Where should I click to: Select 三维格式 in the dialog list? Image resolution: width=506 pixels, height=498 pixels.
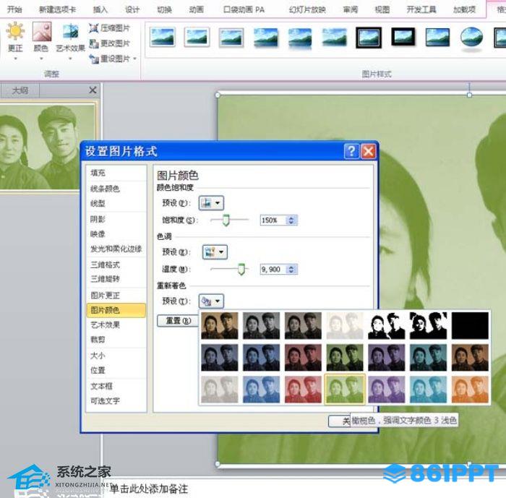pos(116,265)
